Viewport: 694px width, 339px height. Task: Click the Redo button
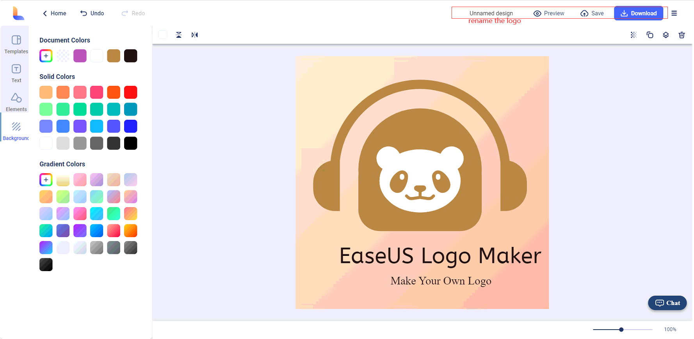[x=133, y=13]
